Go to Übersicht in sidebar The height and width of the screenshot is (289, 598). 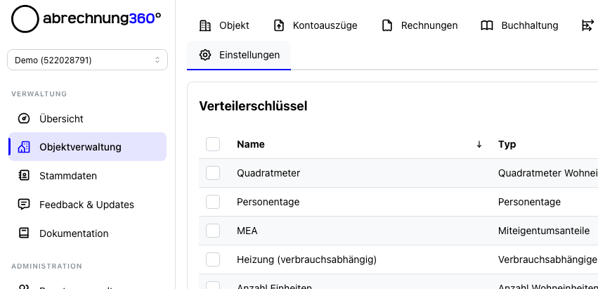click(87, 118)
